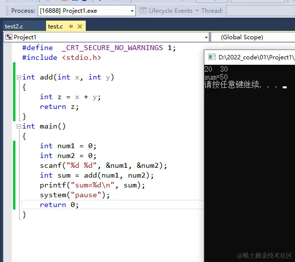Switch to the test2.c tab
The image size is (295, 262).
pos(14,26)
